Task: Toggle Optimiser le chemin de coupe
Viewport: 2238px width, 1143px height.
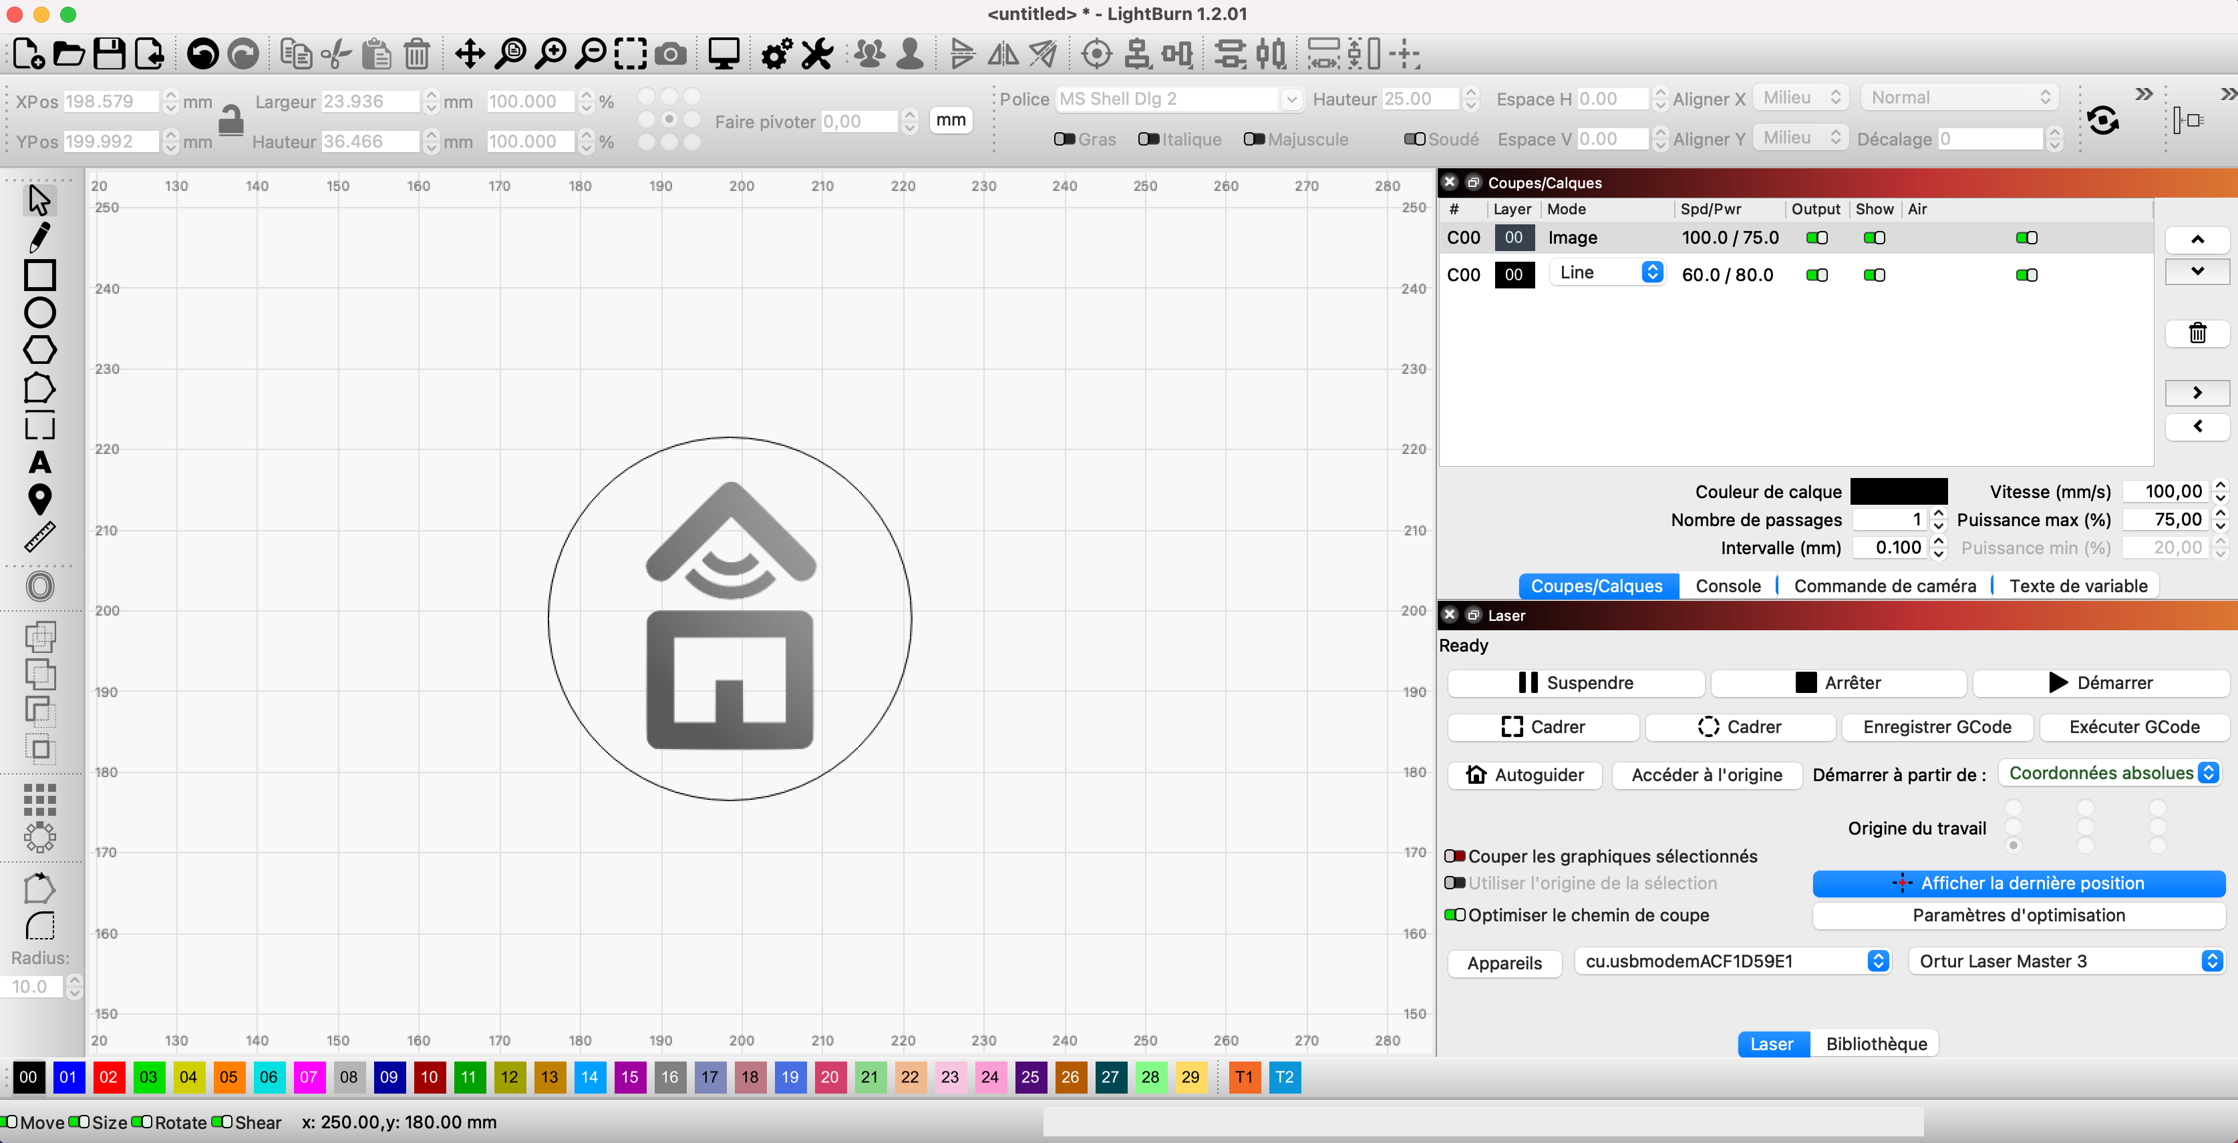Action: [x=1454, y=915]
